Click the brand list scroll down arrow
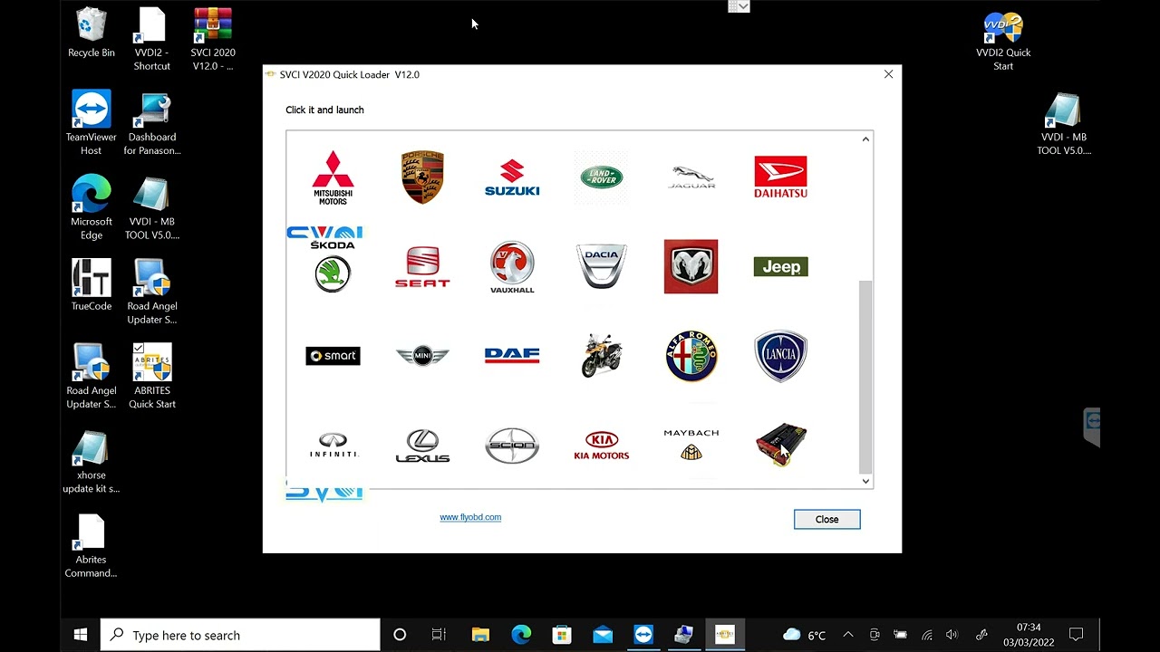The width and height of the screenshot is (1160, 652). (x=865, y=481)
